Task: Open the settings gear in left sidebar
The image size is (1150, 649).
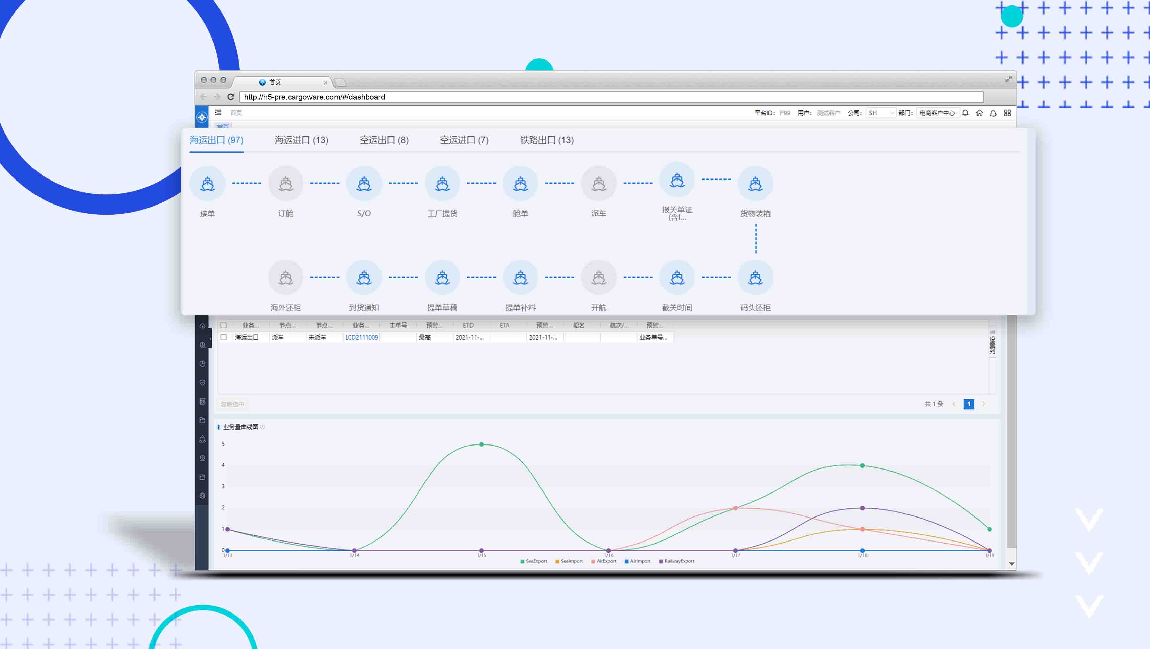Action: coord(202,496)
